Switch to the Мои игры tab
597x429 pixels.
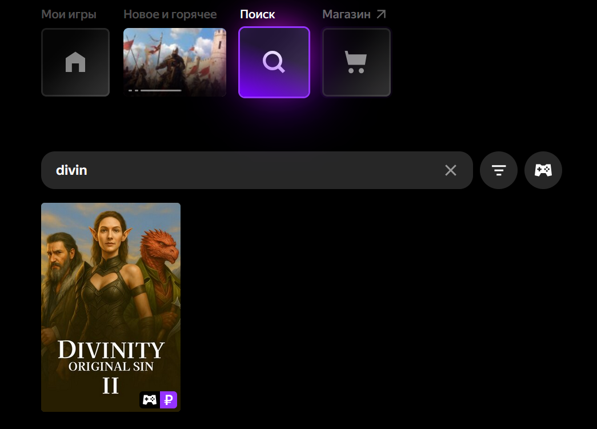tap(69, 14)
